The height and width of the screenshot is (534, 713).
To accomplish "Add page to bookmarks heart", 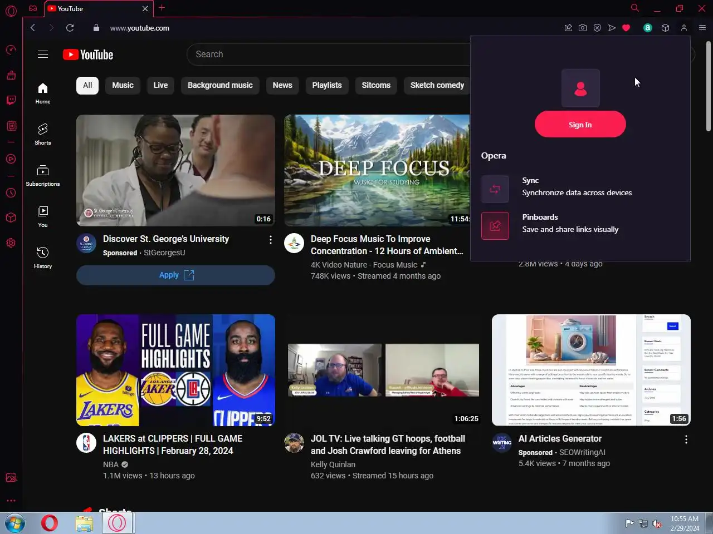I will (x=626, y=28).
